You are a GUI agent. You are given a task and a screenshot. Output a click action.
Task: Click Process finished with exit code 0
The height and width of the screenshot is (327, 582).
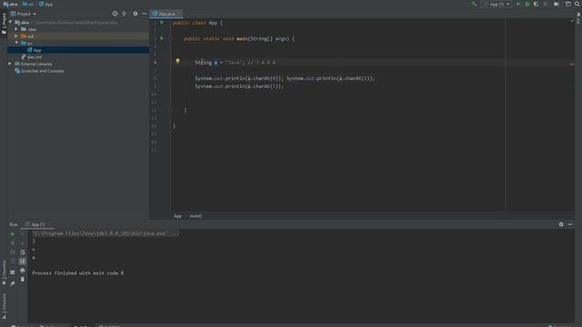click(x=78, y=273)
